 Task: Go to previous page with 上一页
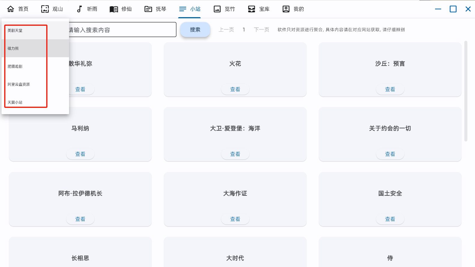tap(226, 30)
